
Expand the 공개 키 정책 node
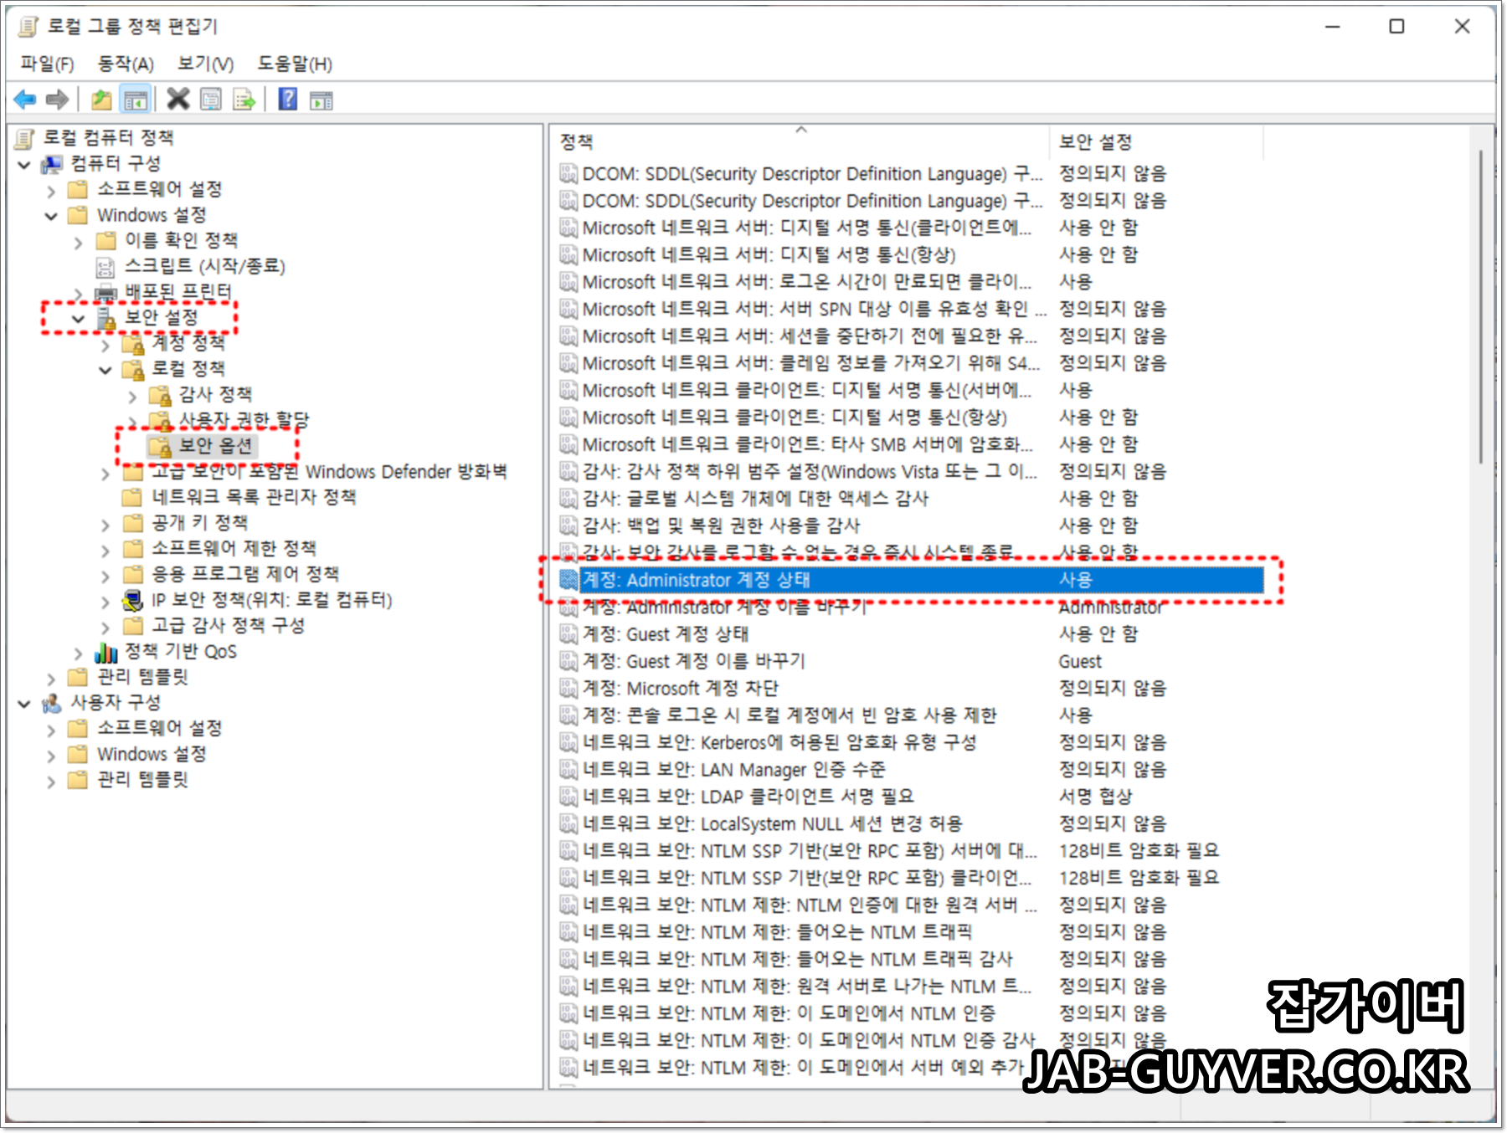click(105, 525)
